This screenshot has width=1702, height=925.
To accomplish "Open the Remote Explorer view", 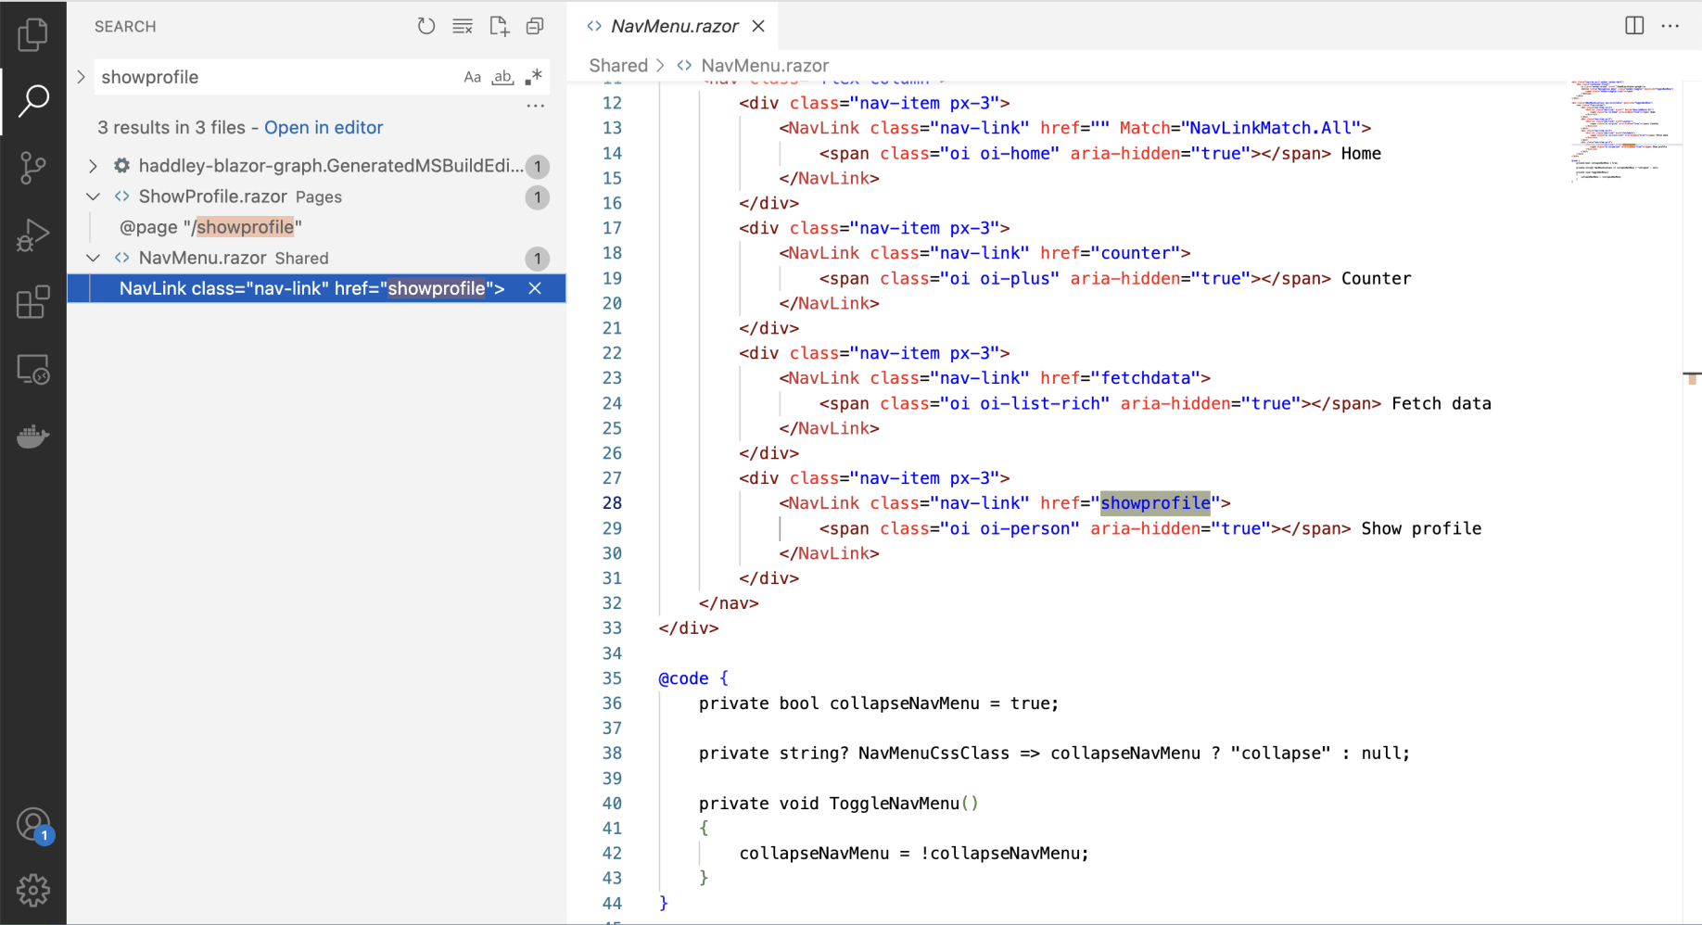I will [x=33, y=370].
